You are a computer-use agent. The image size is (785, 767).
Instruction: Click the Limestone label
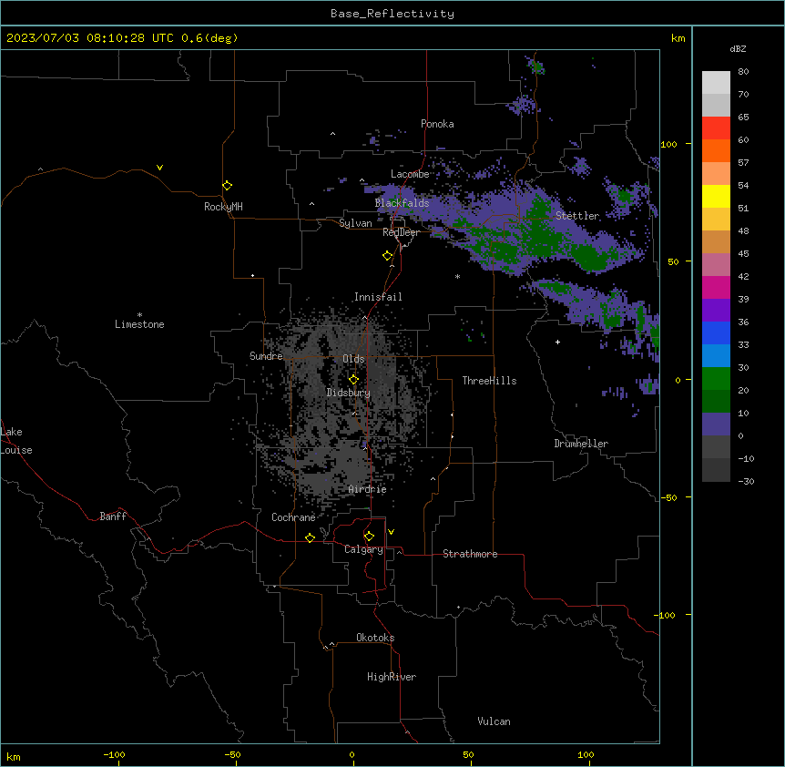[x=139, y=324]
